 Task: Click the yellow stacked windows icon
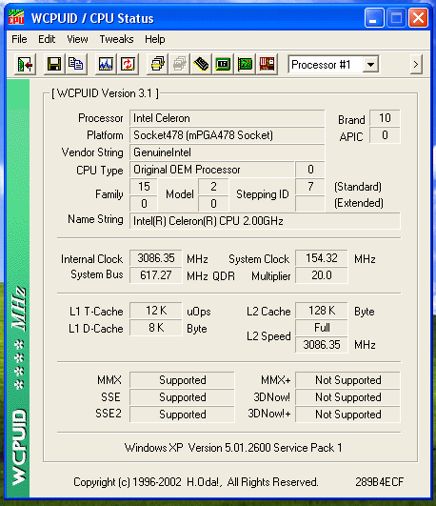click(x=157, y=64)
